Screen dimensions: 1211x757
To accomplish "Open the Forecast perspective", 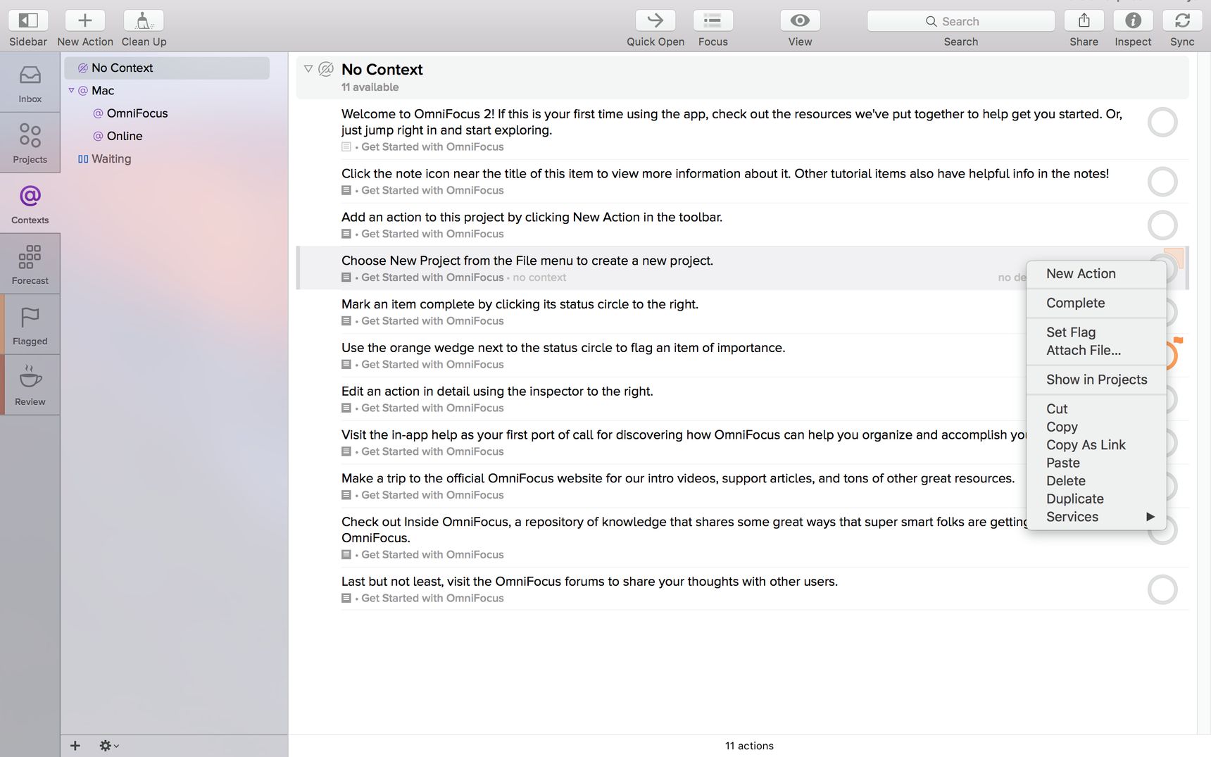I will point(30,265).
